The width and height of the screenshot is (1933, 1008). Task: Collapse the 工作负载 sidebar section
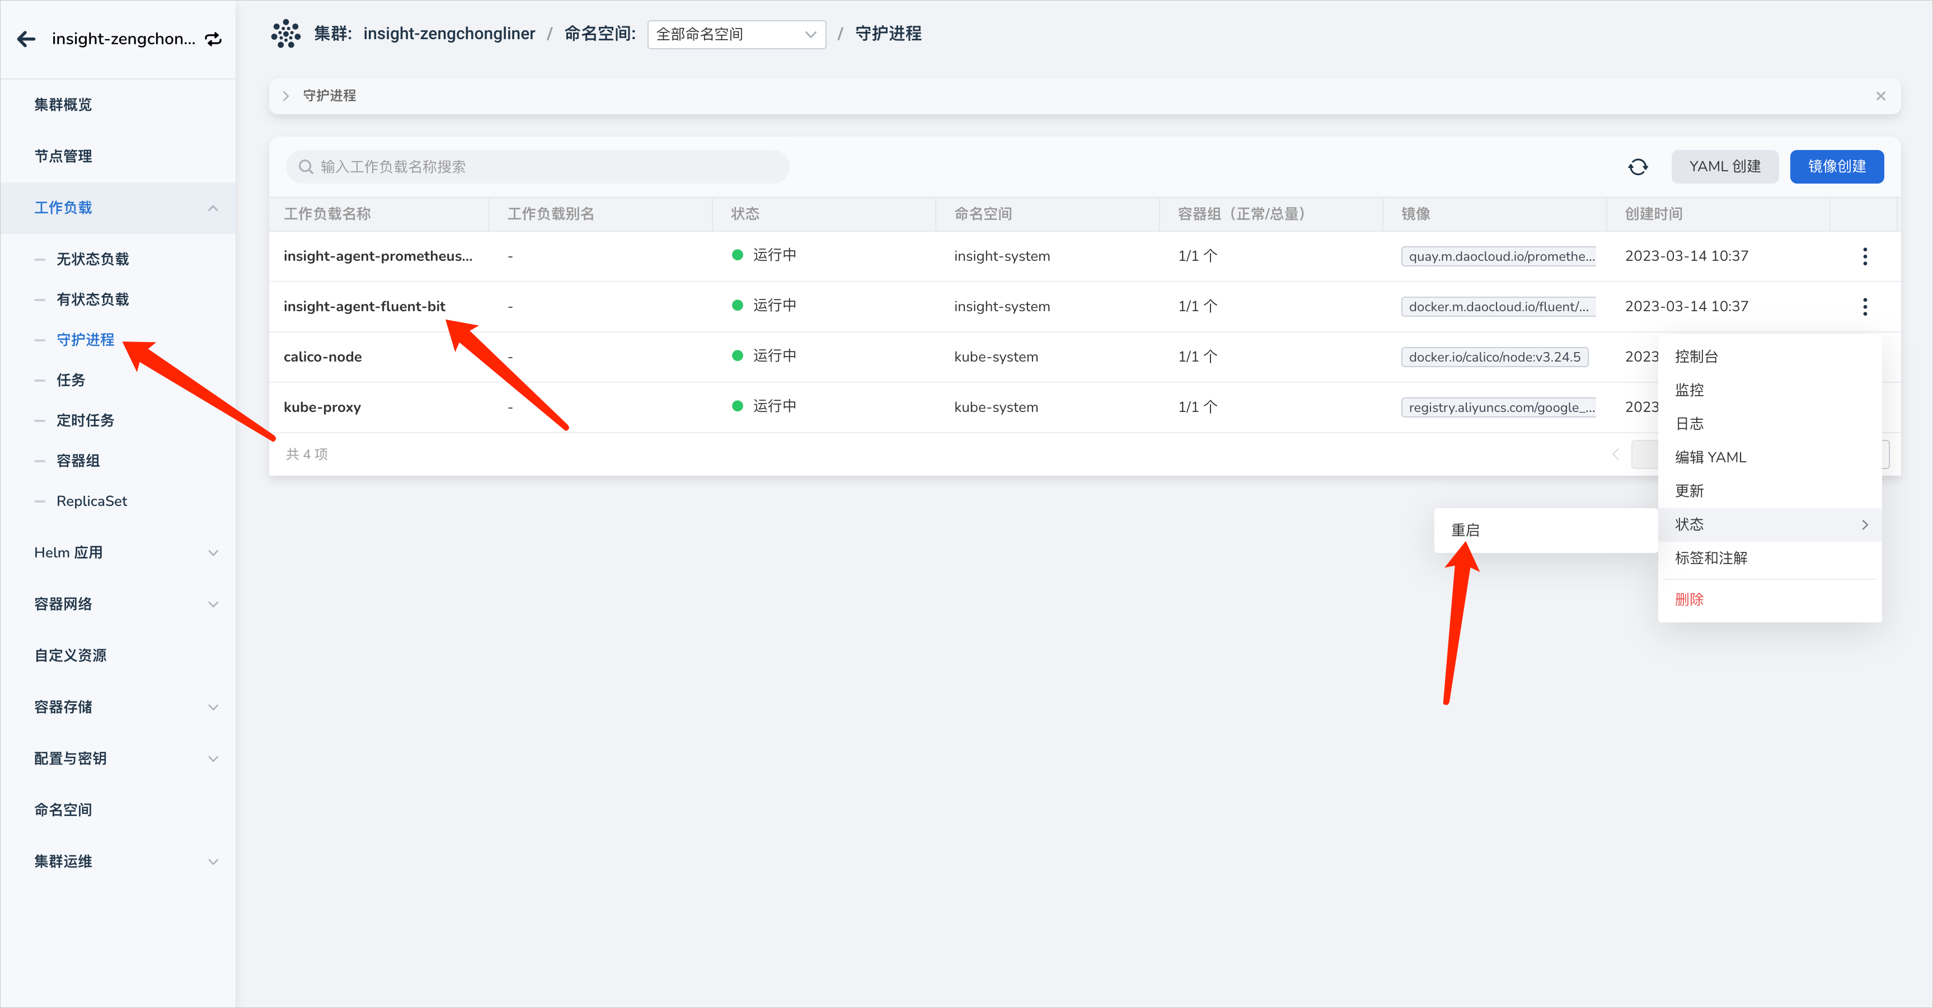213,208
